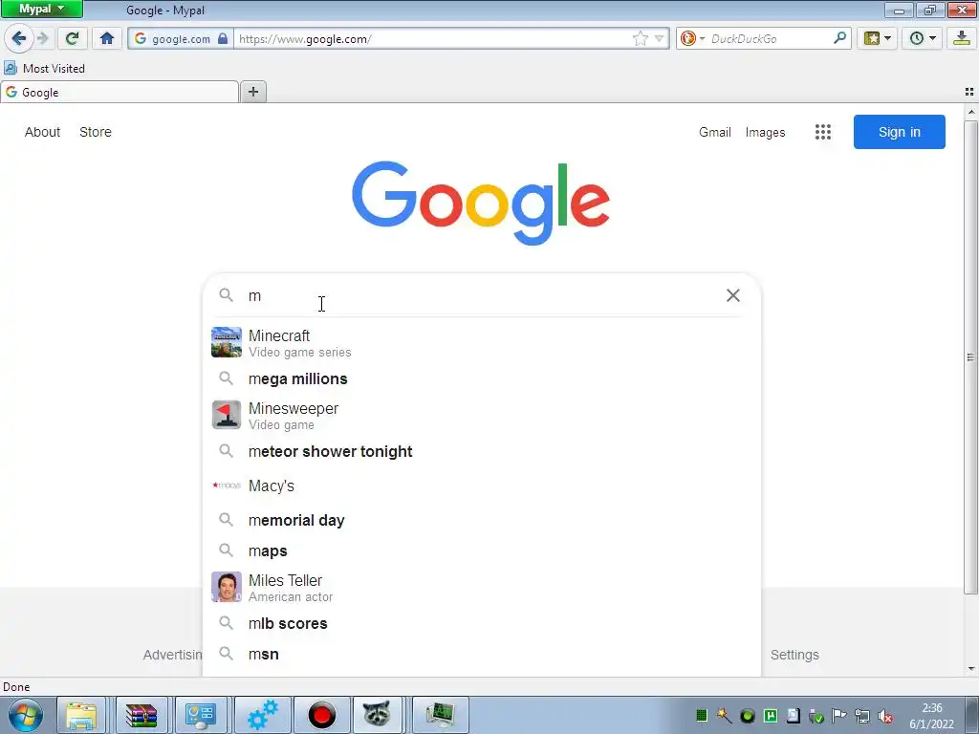
Task: Select the mega millions suggestion
Action: pos(482,378)
